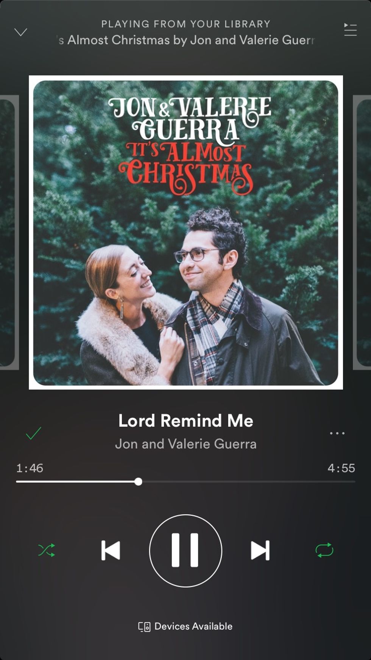Open the play queue icon
371x660 pixels.
[x=350, y=30]
